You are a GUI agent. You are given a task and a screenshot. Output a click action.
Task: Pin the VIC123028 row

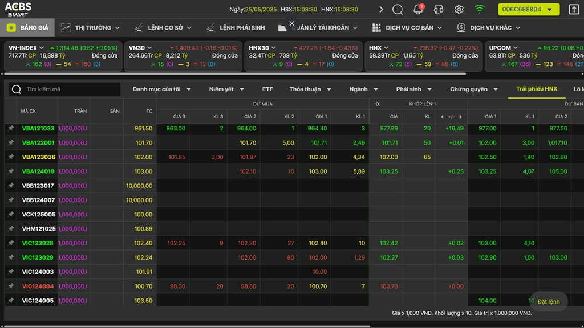(x=11, y=243)
